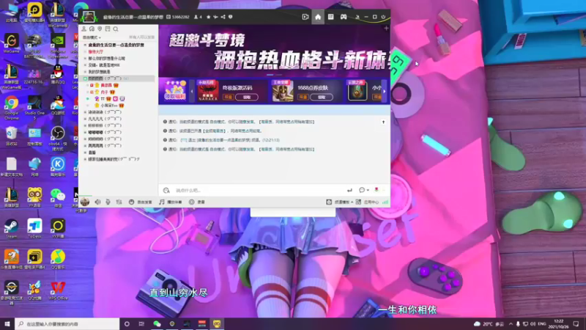Click the taskbar search box
Image resolution: width=586 pixels, height=330 pixels.
(67, 323)
